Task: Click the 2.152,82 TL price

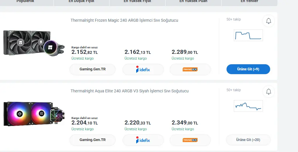Action: [x=85, y=52]
